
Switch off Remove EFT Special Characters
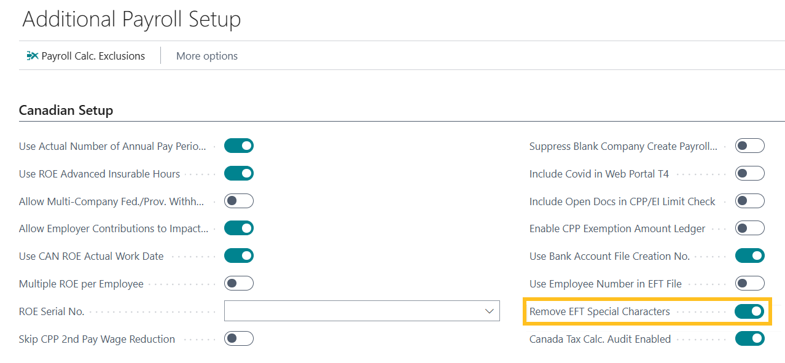click(x=749, y=311)
